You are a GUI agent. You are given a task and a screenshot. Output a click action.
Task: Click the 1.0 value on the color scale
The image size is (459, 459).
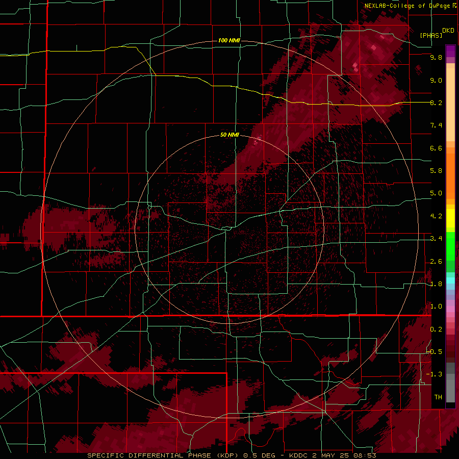pyautogui.click(x=436, y=307)
